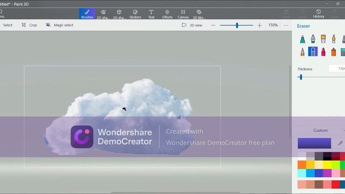Image resolution: width=345 pixels, height=194 pixels.
Task: Open the three-dot more options menu
Action: coord(286,25)
